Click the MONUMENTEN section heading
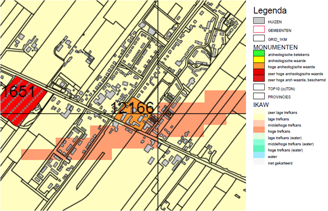 (x=275, y=47)
